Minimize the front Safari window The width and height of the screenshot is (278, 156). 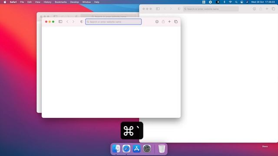(50, 22)
